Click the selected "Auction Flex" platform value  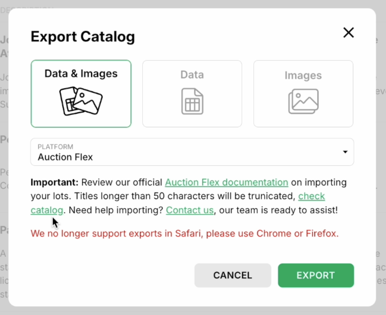65,157
